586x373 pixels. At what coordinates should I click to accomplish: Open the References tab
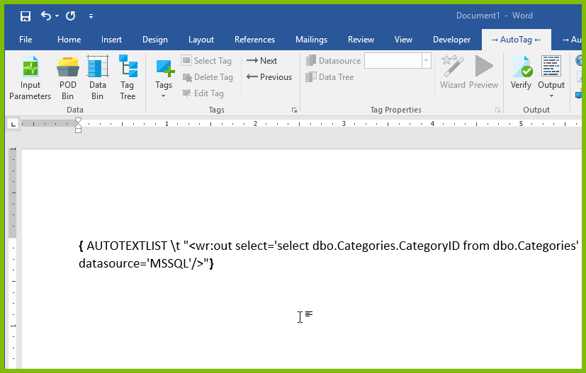[254, 40]
